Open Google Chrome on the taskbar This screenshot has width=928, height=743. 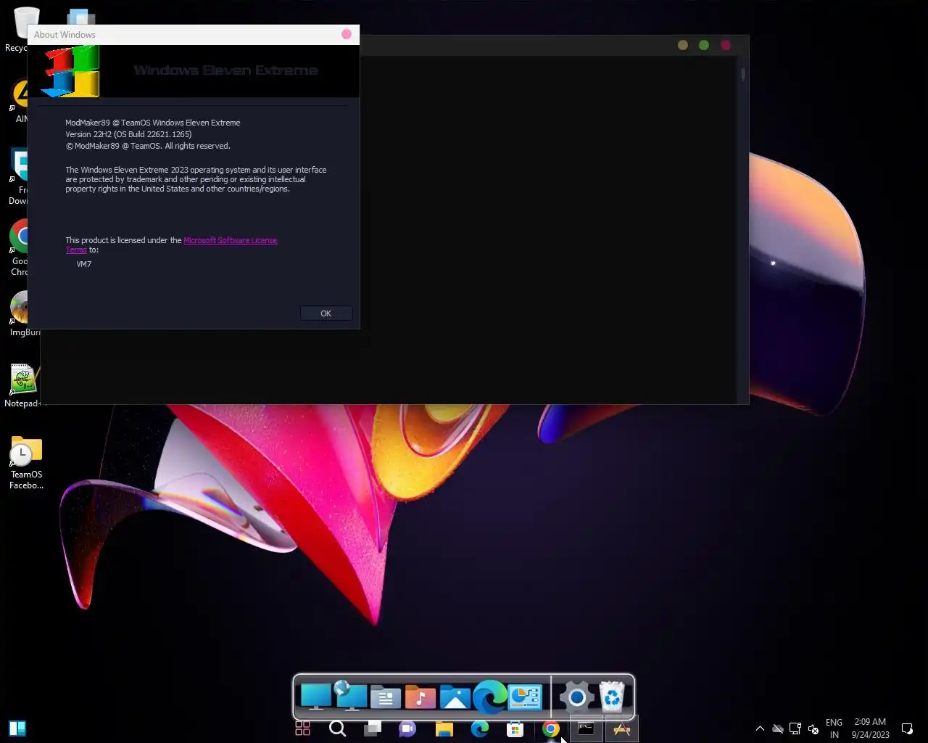(551, 728)
